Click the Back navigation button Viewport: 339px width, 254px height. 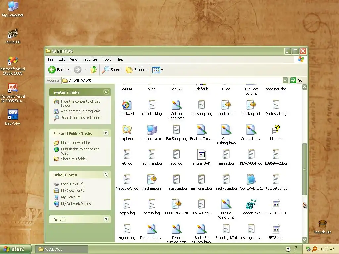[56, 70]
